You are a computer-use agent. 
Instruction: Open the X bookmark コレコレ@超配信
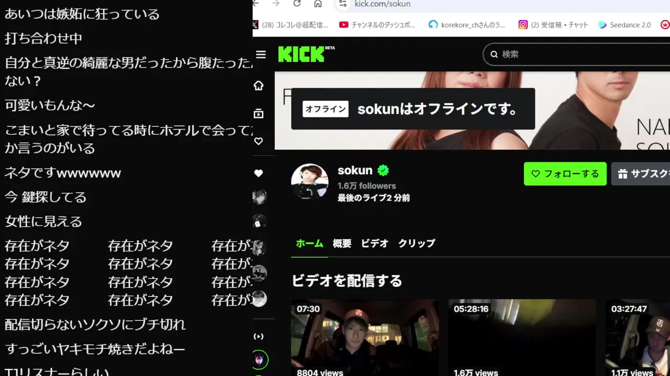point(291,25)
